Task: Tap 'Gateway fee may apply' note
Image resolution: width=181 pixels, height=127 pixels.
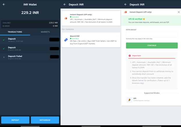Action: (139, 39)
